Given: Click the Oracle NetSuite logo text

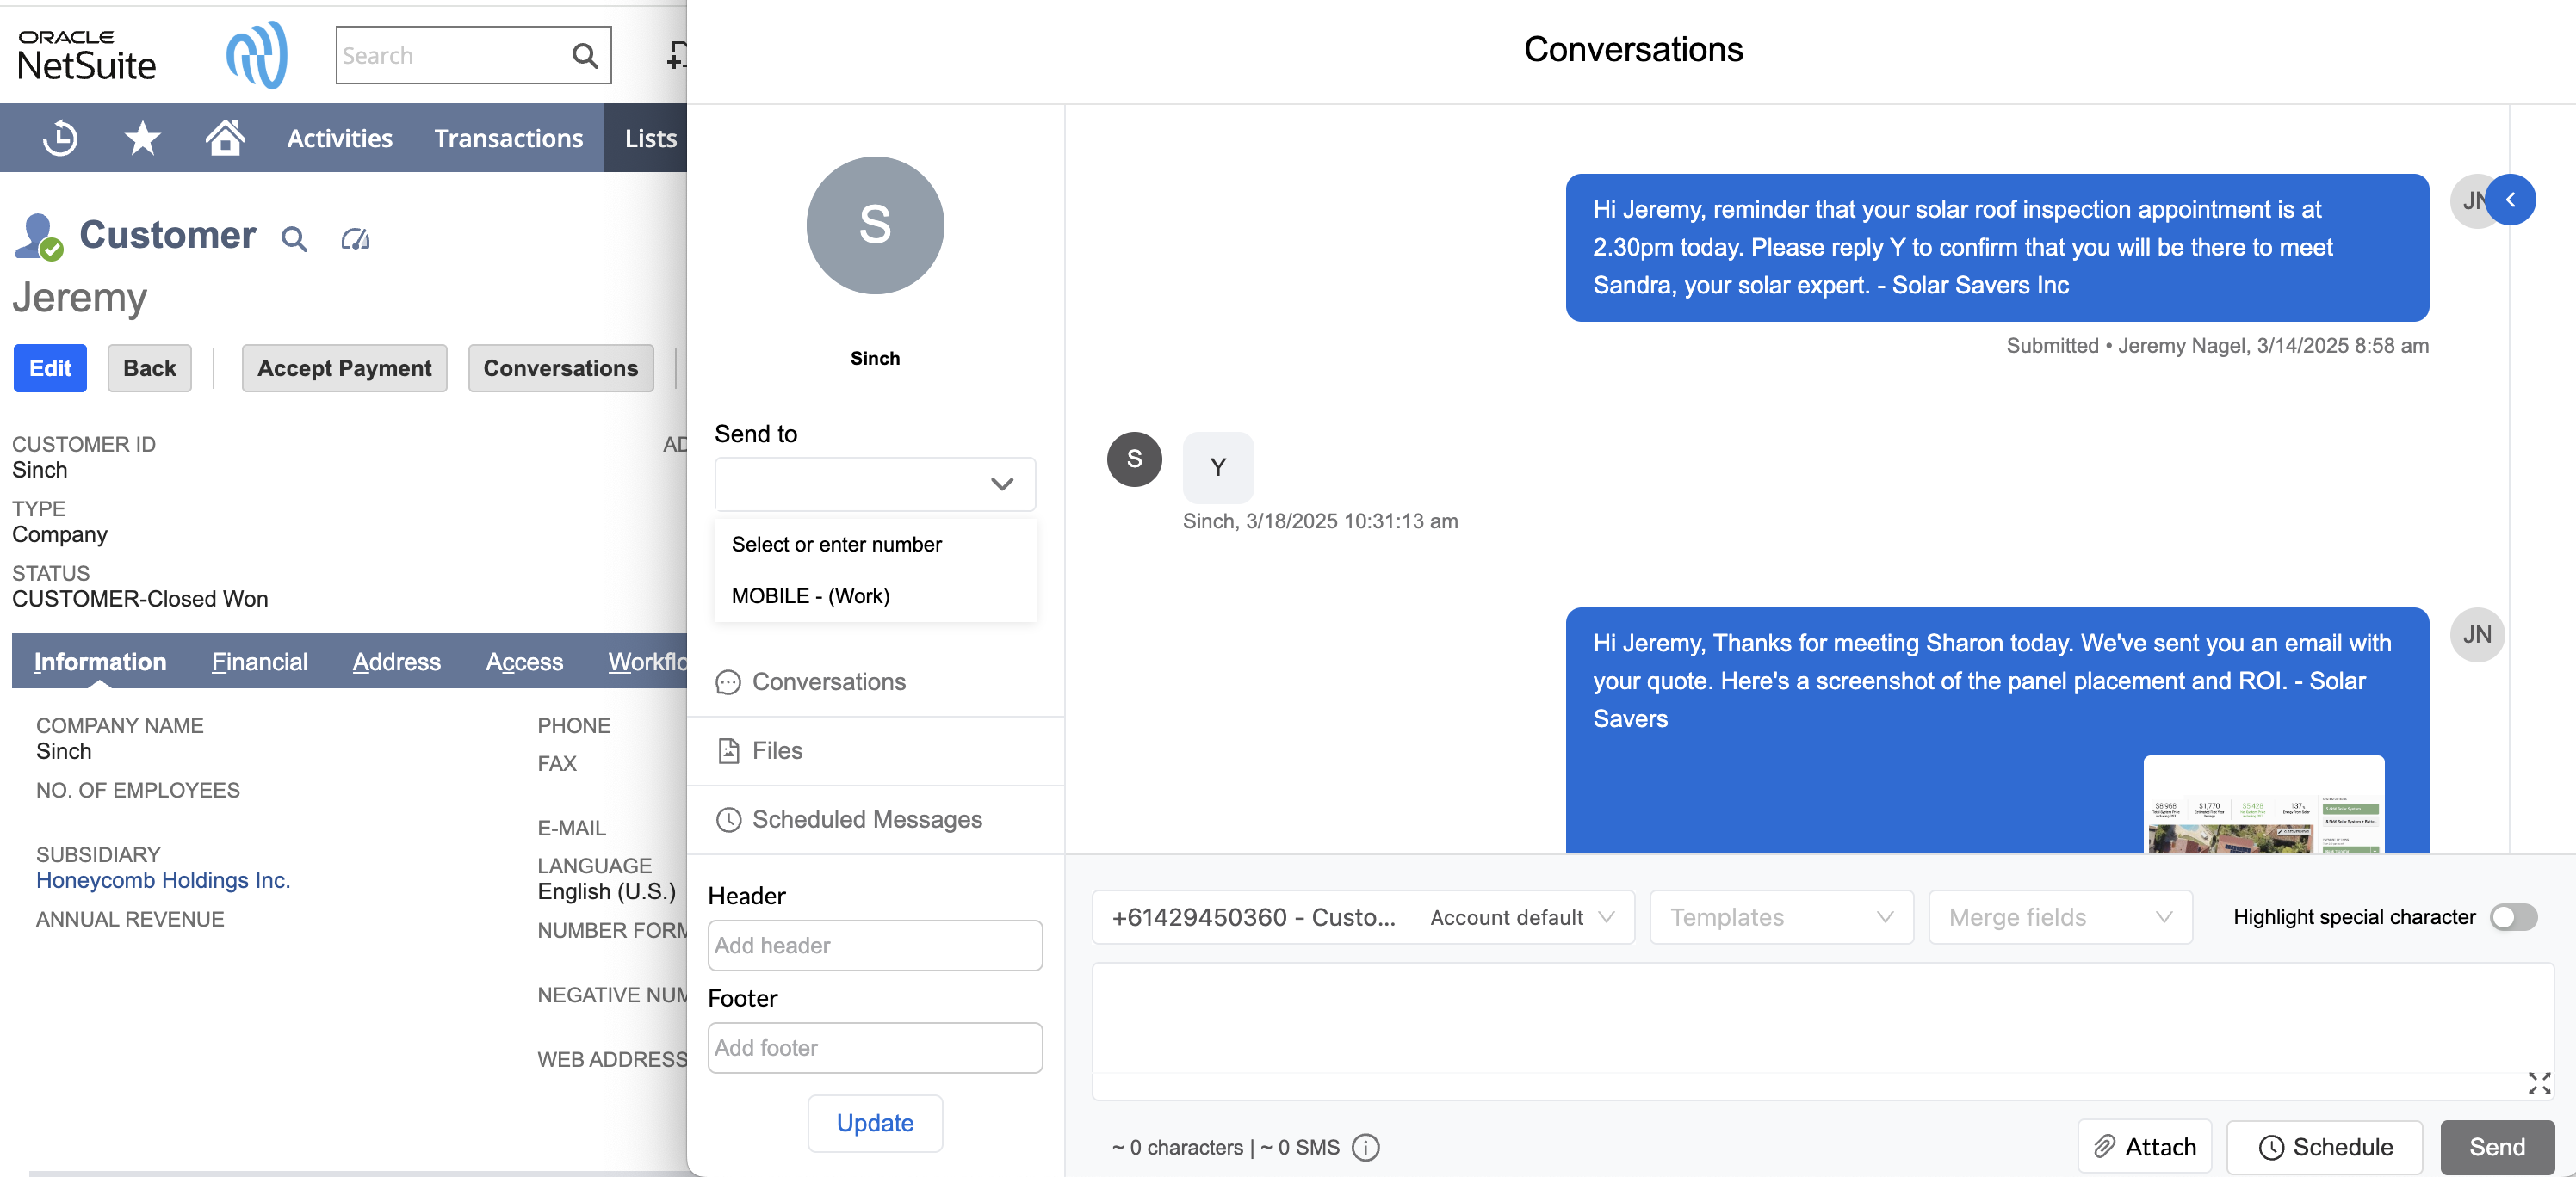Looking at the screenshot, I should tap(87, 56).
